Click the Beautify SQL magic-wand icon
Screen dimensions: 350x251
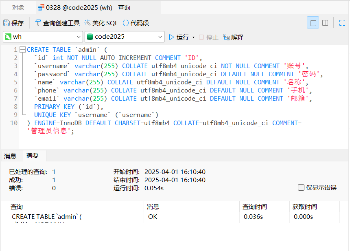[x=87, y=22]
